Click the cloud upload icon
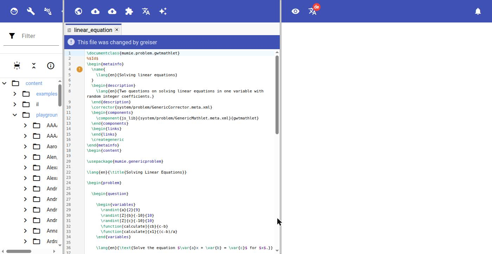The width and height of the screenshot is (492, 254). (x=112, y=11)
